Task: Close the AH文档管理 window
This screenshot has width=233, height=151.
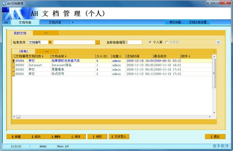Action: pos(225,3)
